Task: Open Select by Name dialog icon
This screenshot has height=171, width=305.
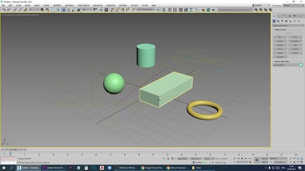Action: point(48,10)
